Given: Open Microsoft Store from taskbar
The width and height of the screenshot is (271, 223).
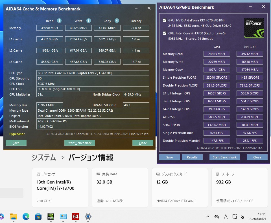Looking at the screenshot, I should [x=38, y=217].
